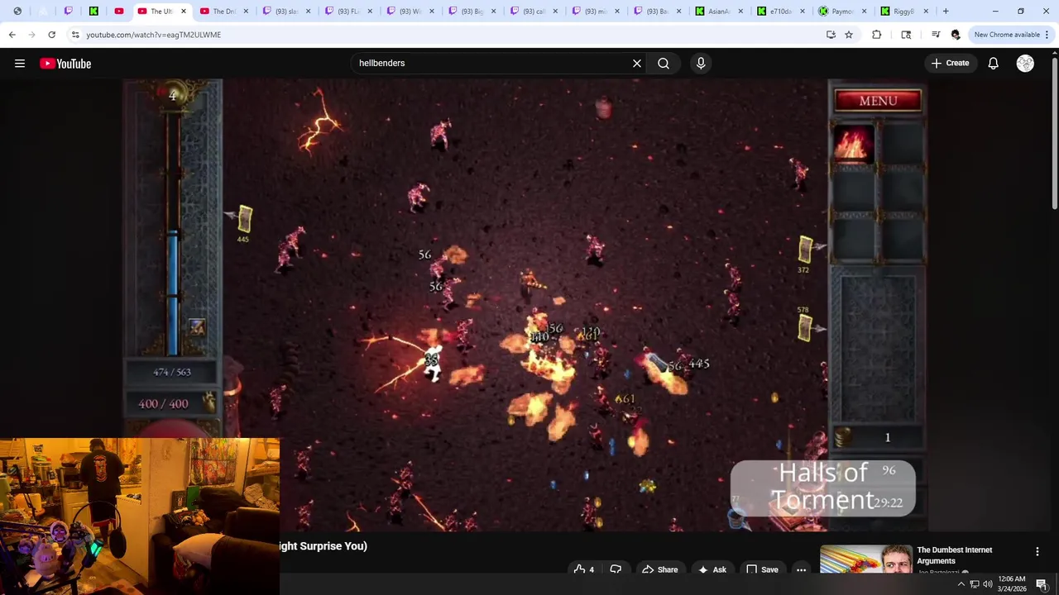Open the Windows notification center
The height and width of the screenshot is (595, 1059).
1042,584
